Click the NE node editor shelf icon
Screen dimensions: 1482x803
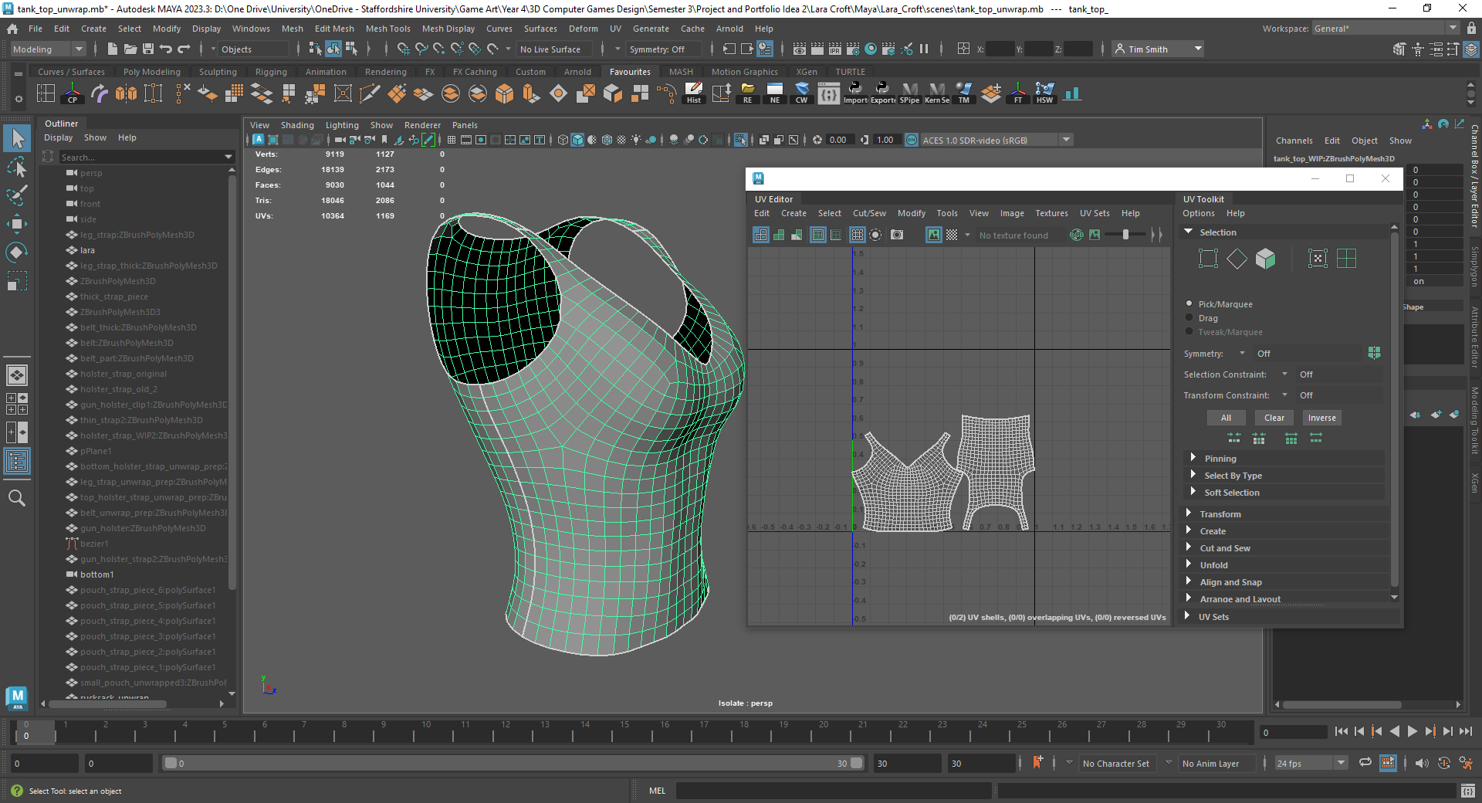point(775,93)
